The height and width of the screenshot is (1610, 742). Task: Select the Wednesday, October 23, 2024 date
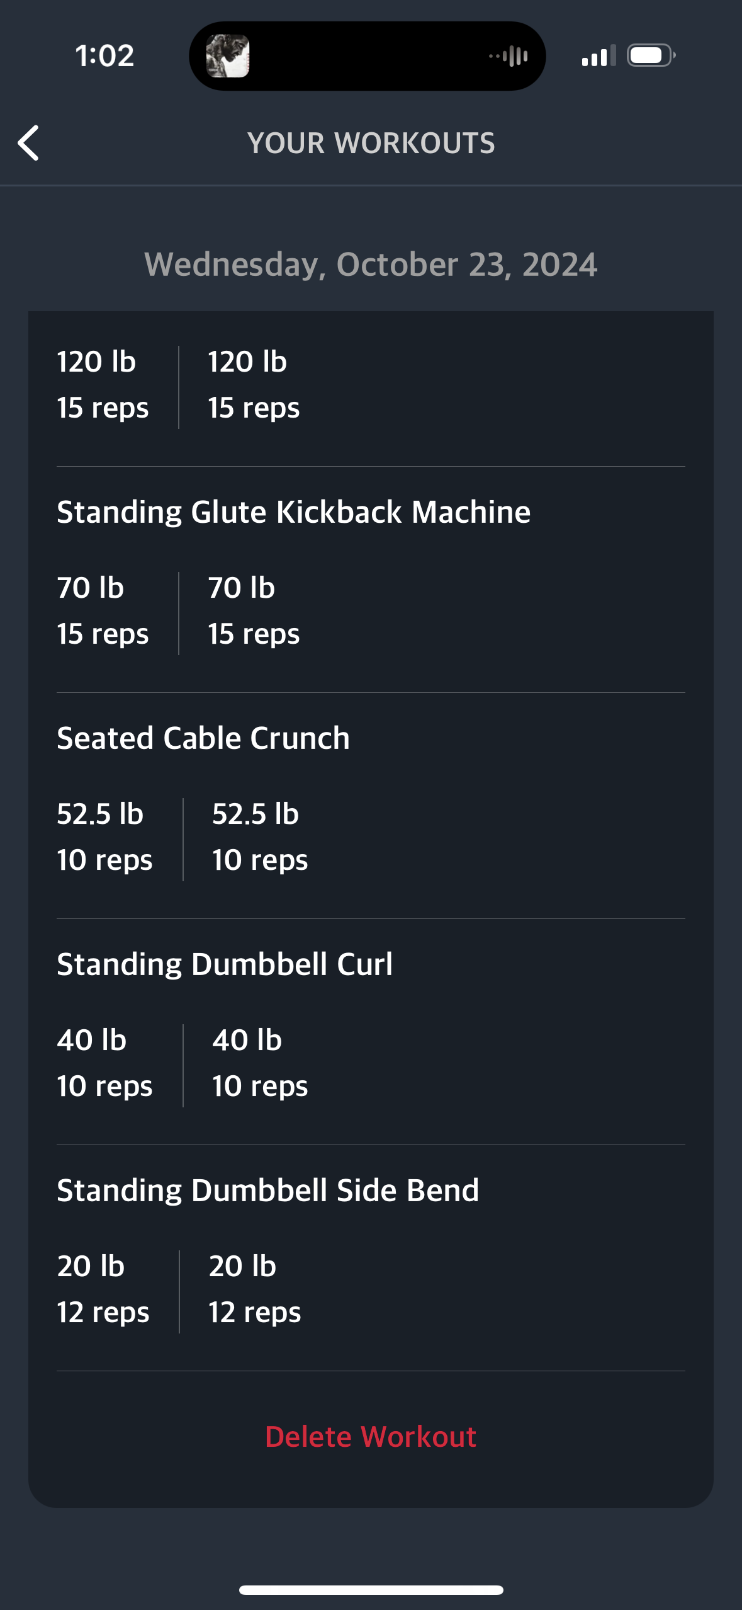tap(371, 265)
